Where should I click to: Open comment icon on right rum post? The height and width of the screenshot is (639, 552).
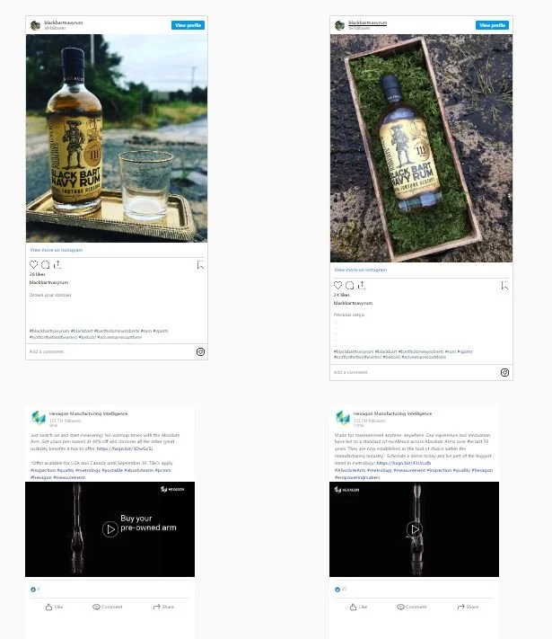pos(350,285)
